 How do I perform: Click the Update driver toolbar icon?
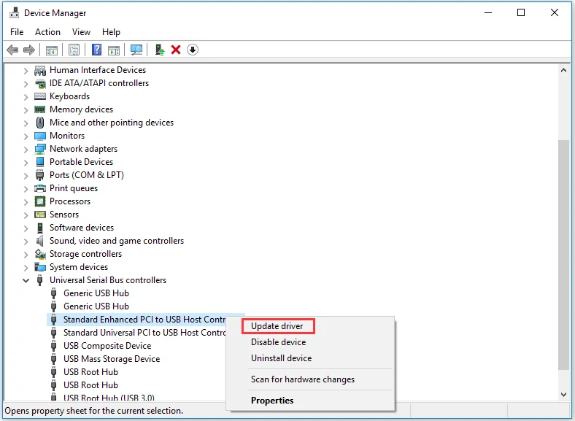(x=160, y=50)
